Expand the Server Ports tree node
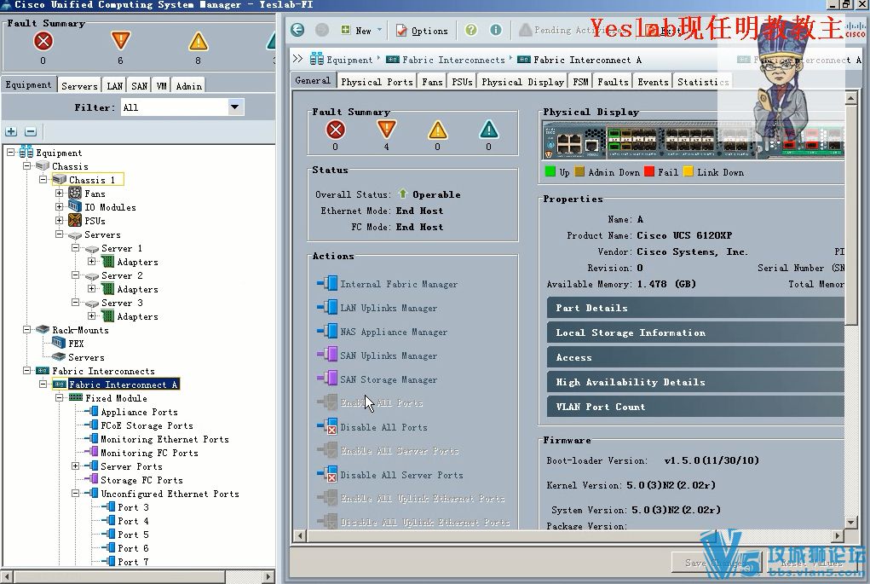The image size is (870, 584). point(76,465)
